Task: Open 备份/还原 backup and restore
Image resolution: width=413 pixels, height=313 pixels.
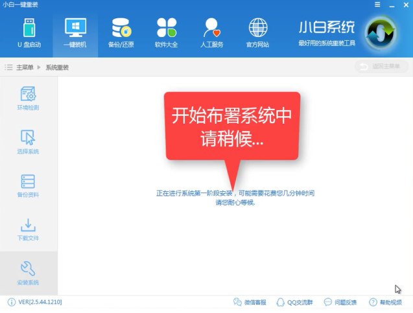Action: 121,33
